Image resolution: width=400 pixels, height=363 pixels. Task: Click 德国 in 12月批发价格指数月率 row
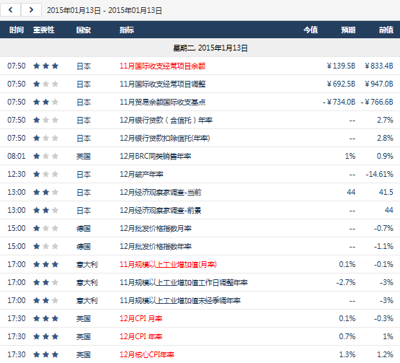84,228
